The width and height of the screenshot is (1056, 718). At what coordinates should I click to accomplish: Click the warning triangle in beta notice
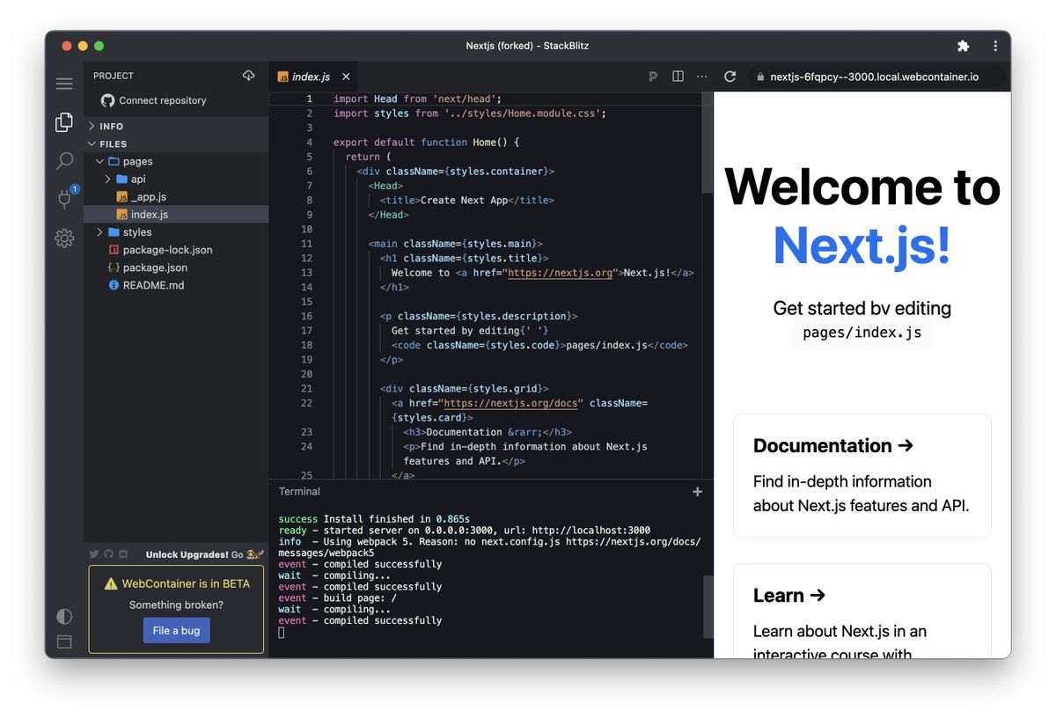(x=111, y=583)
